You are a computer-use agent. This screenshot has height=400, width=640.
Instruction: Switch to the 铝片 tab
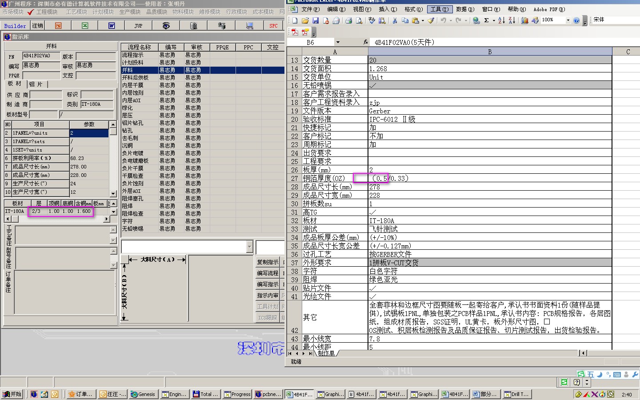(36, 84)
